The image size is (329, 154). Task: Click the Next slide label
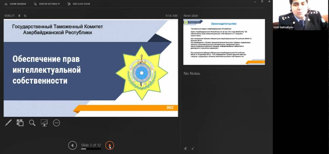[191, 15]
